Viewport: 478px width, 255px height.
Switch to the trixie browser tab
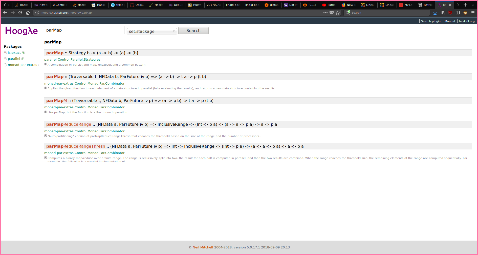[118, 5]
